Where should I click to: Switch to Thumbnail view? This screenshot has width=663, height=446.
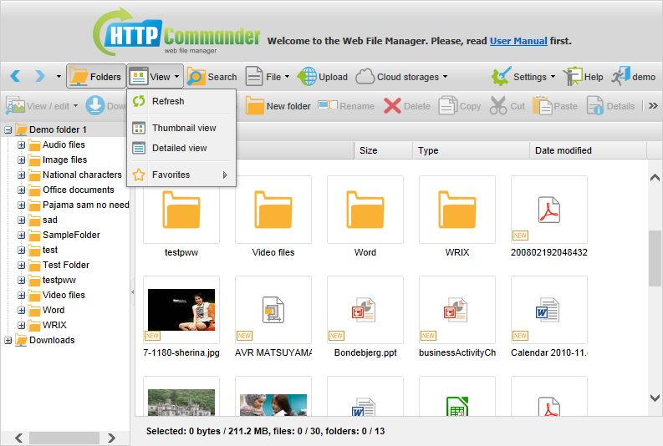tap(183, 128)
